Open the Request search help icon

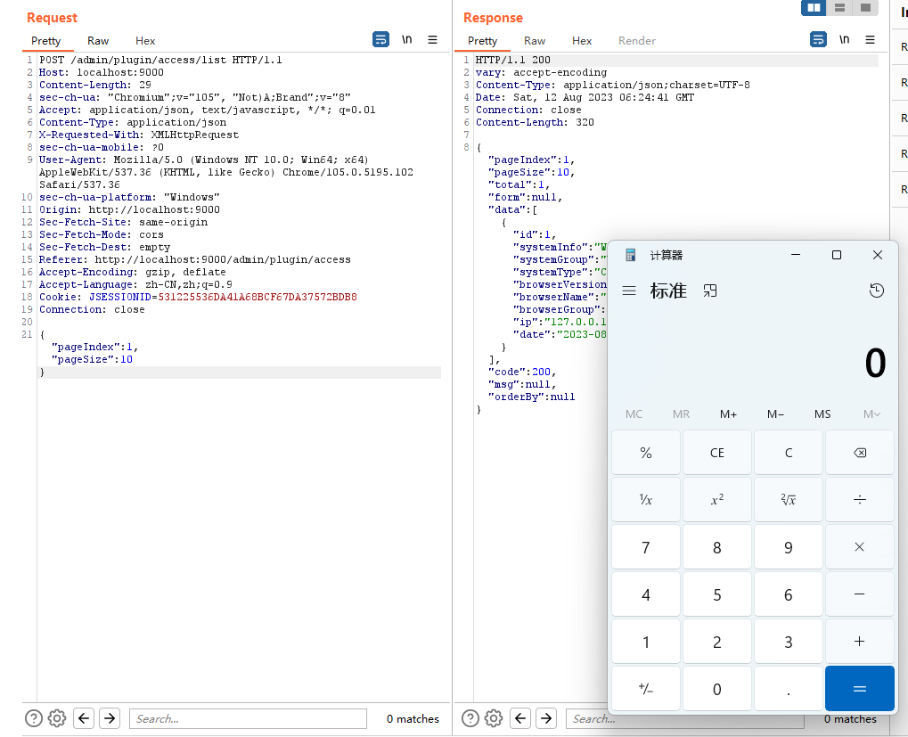coord(33,718)
